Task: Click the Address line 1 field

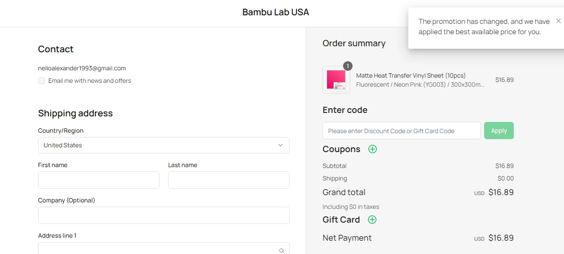Action: (158, 249)
